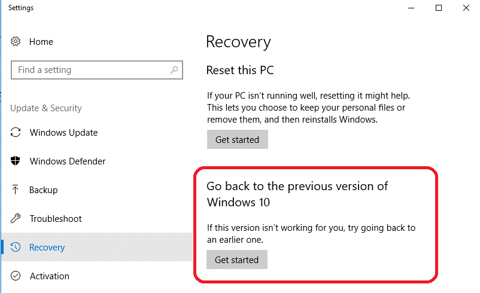Open Windows Defender settings
This screenshot has width=480, height=293.
point(67,161)
